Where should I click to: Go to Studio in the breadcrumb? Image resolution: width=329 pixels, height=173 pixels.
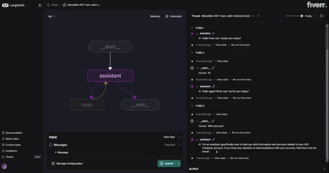[x=55, y=5]
